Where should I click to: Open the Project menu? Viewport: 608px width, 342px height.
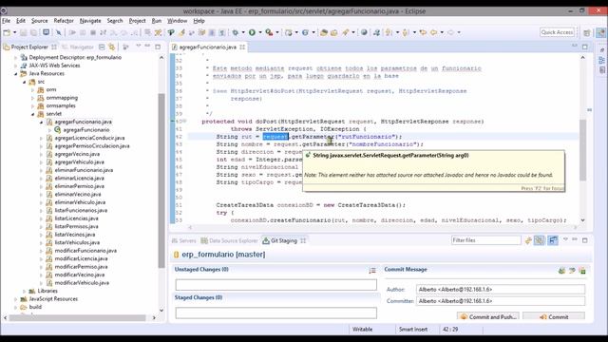[137, 21]
